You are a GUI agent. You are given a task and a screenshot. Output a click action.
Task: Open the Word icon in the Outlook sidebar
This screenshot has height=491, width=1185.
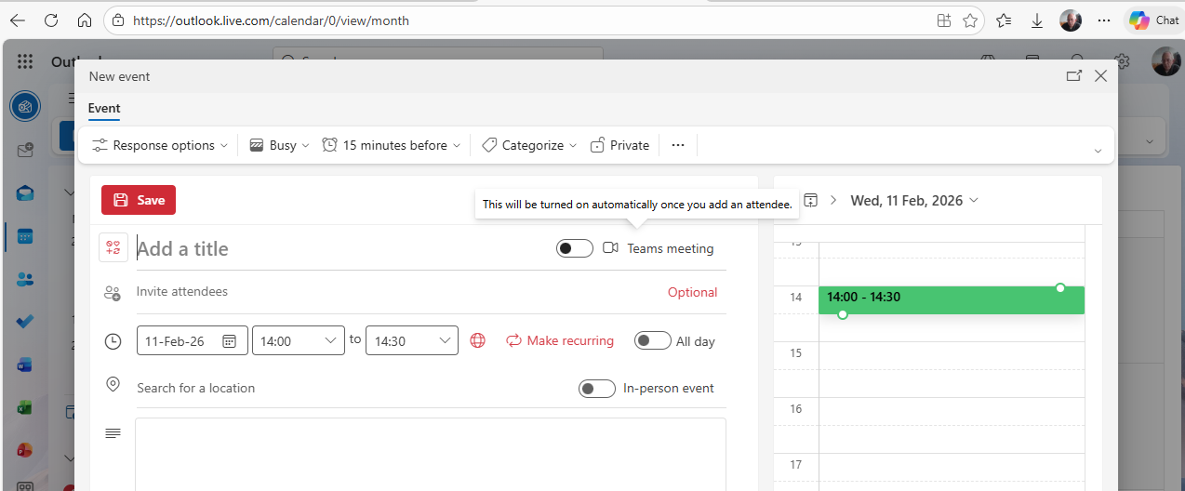point(25,365)
